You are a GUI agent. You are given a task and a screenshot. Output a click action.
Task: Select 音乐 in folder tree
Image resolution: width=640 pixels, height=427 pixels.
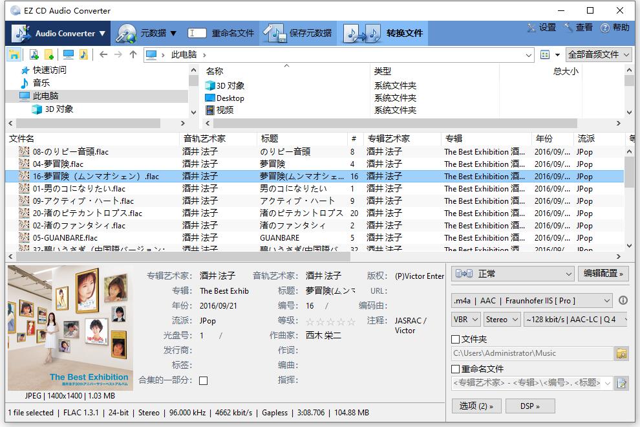41,83
